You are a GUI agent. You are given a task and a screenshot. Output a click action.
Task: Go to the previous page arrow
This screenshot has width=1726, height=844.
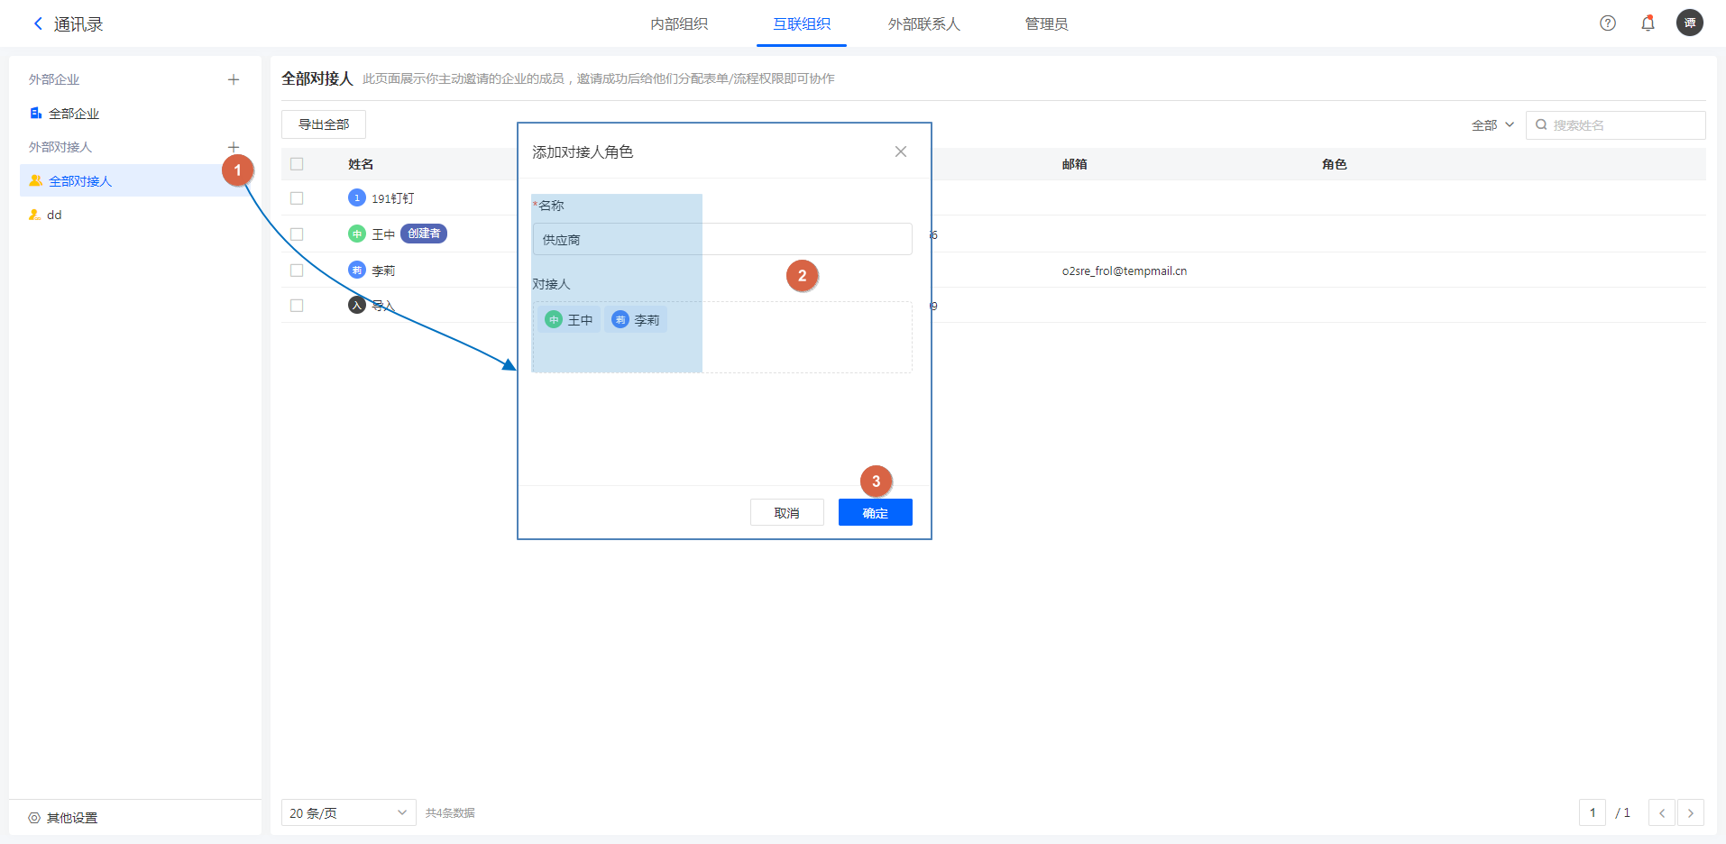click(x=1662, y=812)
